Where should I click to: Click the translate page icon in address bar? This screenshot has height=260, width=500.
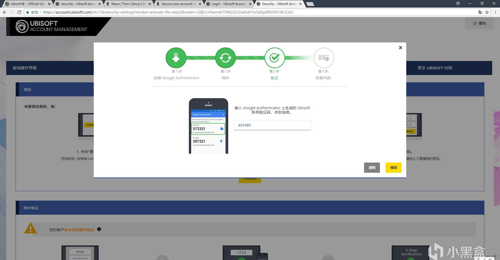(x=480, y=12)
